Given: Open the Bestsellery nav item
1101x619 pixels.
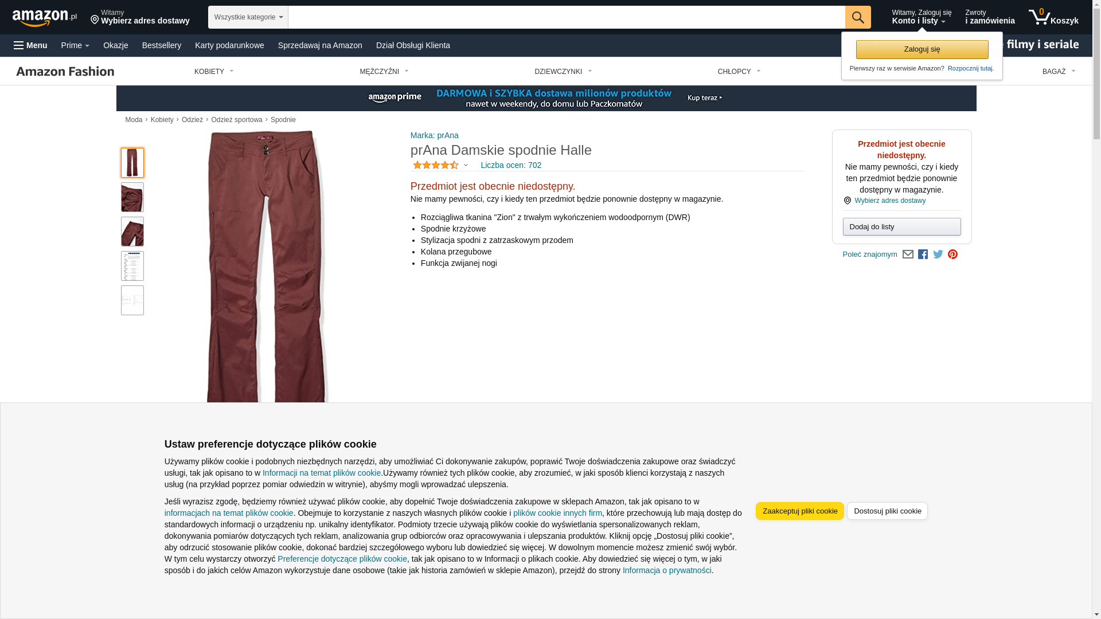Looking at the screenshot, I should [x=162, y=45].
